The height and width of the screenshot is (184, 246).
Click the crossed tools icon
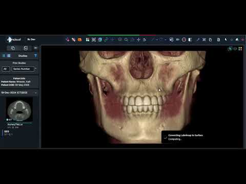coord(204,39)
